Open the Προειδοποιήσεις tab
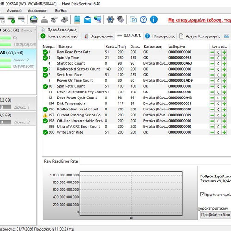This screenshot has width=231, height=231. 59,30
